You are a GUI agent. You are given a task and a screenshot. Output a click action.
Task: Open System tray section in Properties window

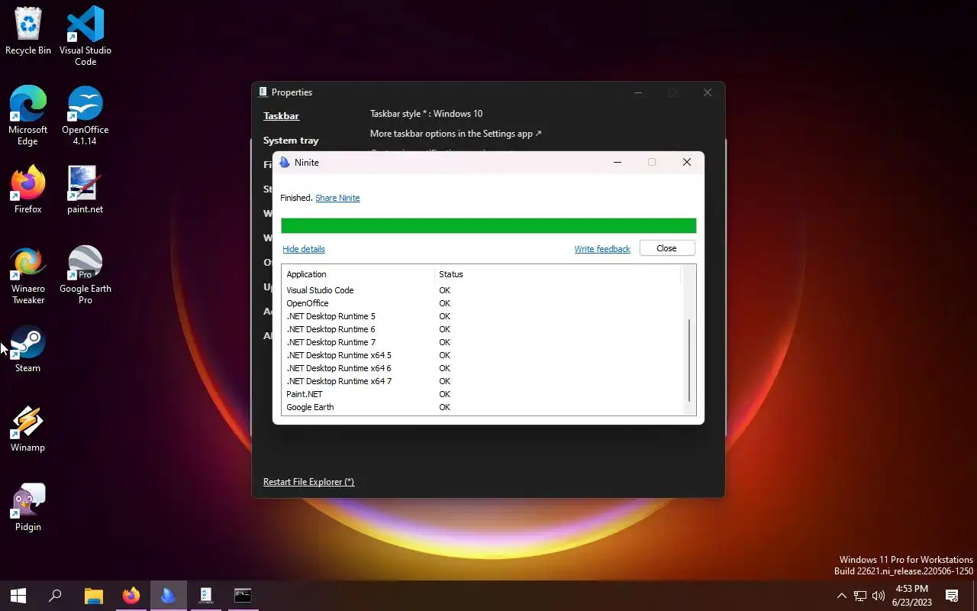[291, 141]
